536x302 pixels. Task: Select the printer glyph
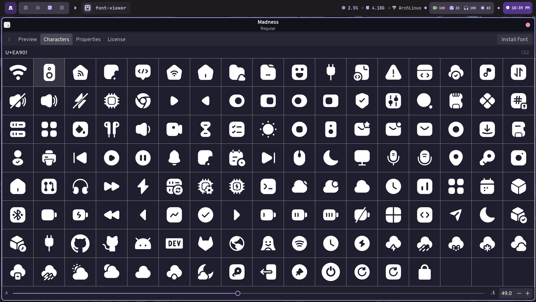pos(49,158)
